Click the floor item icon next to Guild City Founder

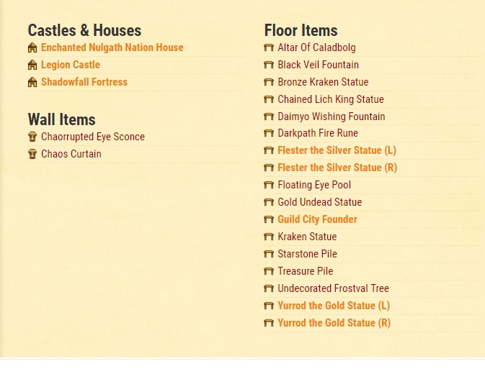pos(269,219)
